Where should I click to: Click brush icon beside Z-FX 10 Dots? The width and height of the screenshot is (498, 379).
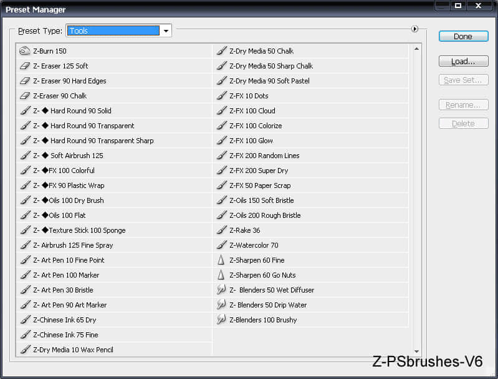coord(222,95)
